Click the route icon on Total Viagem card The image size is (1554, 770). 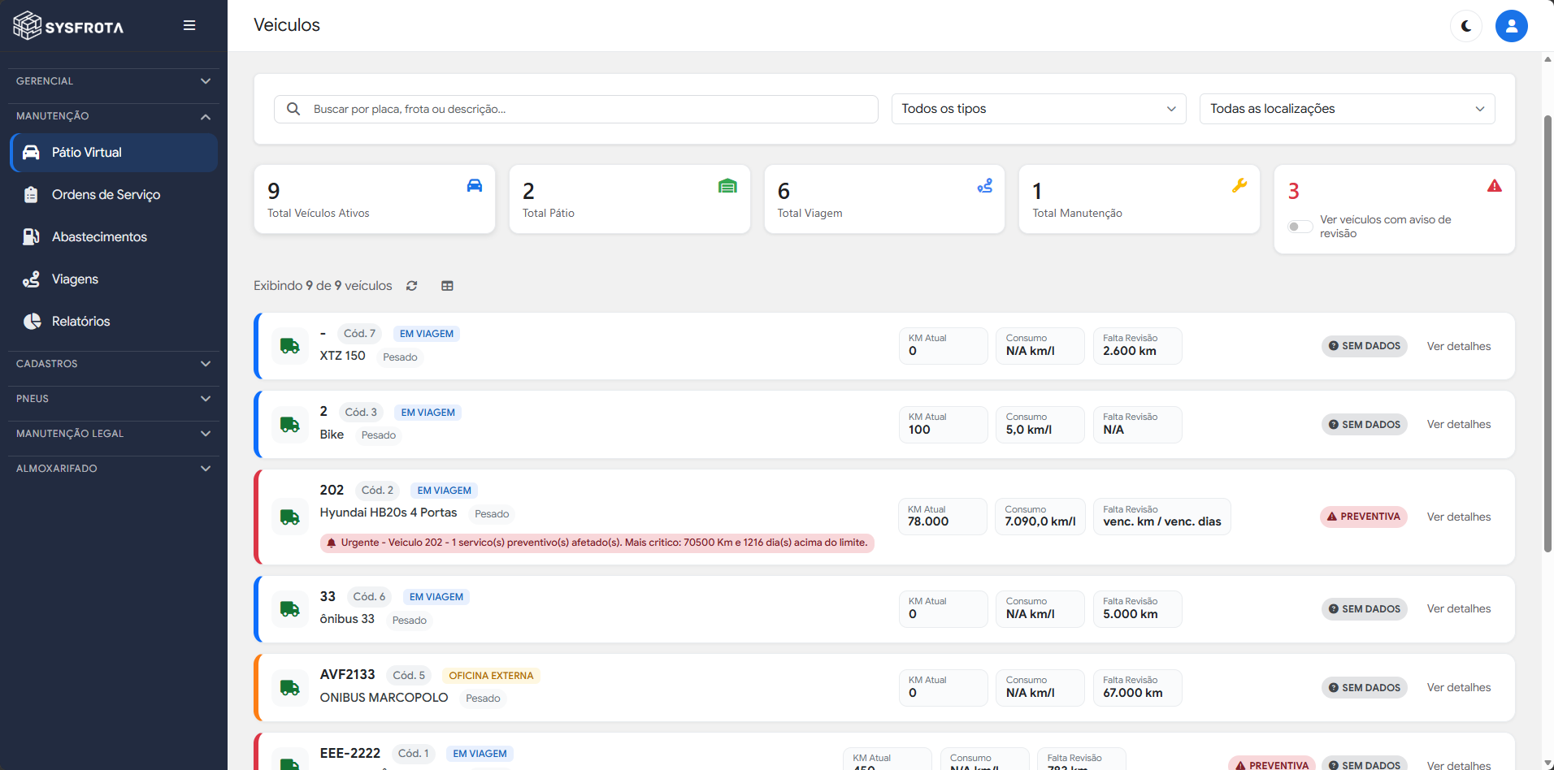pos(985,186)
